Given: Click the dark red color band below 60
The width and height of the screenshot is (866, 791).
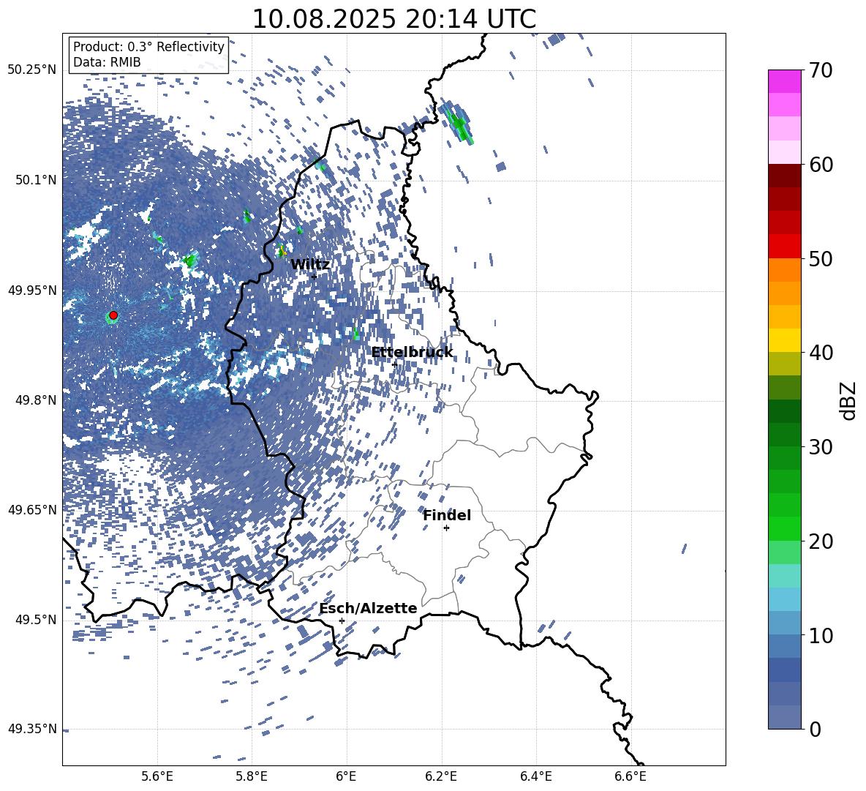Looking at the screenshot, I should click(x=784, y=176).
